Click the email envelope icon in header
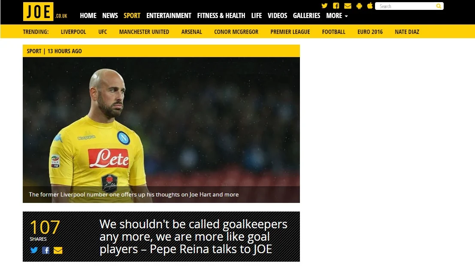 coord(348,6)
